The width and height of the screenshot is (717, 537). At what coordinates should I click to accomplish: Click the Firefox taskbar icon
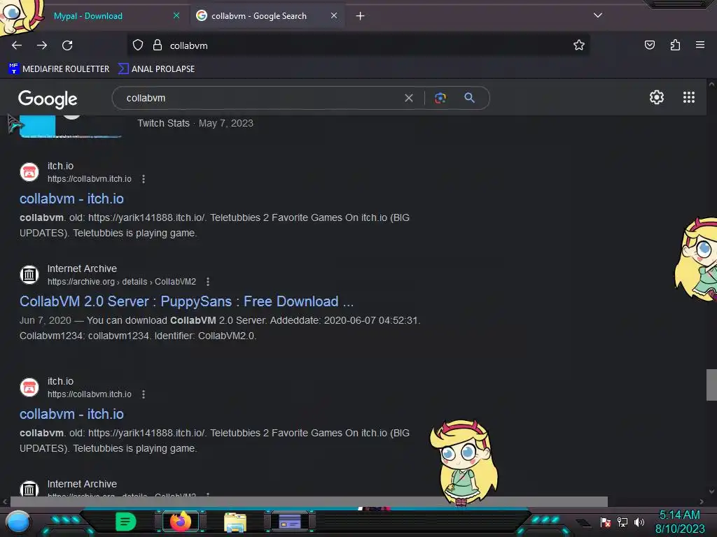click(x=180, y=522)
